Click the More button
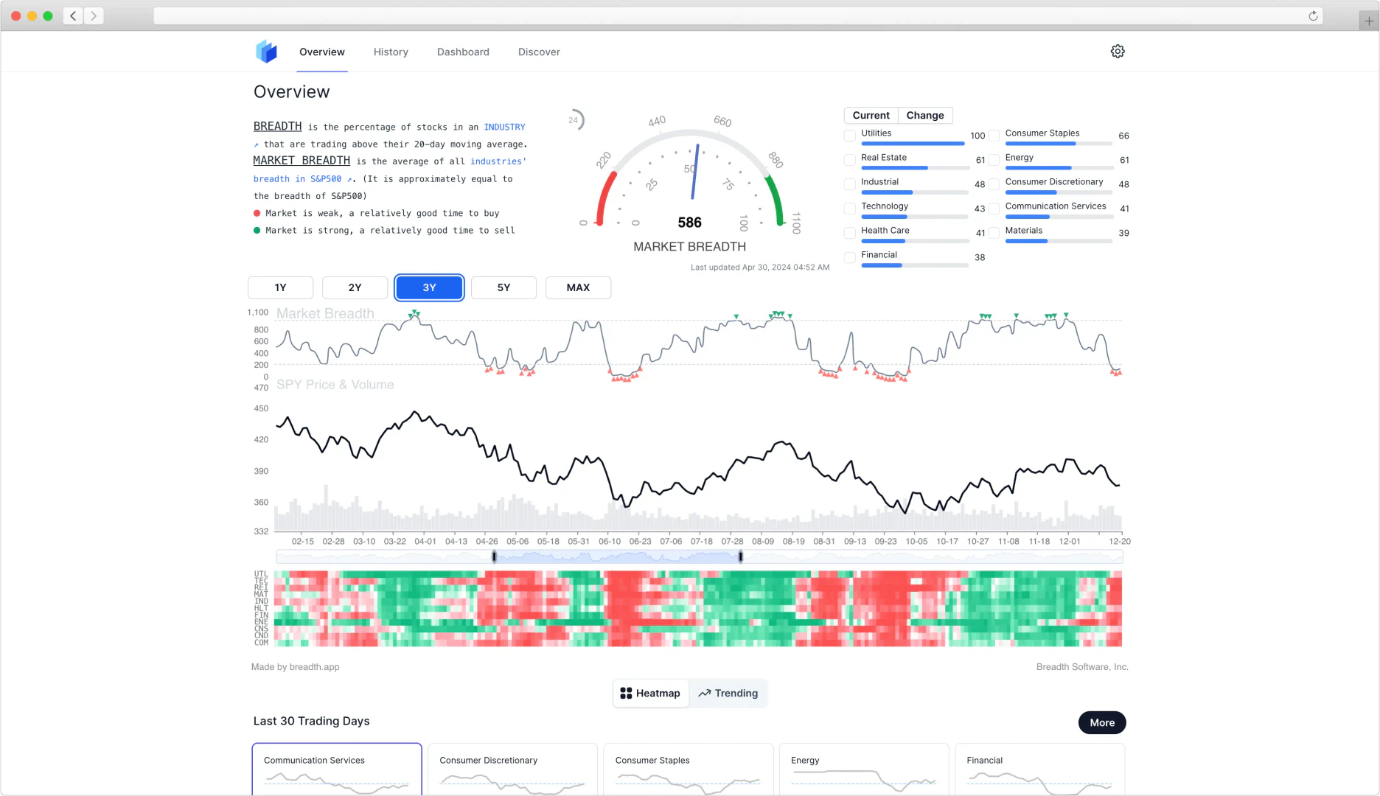1380x796 pixels. coord(1101,723)
